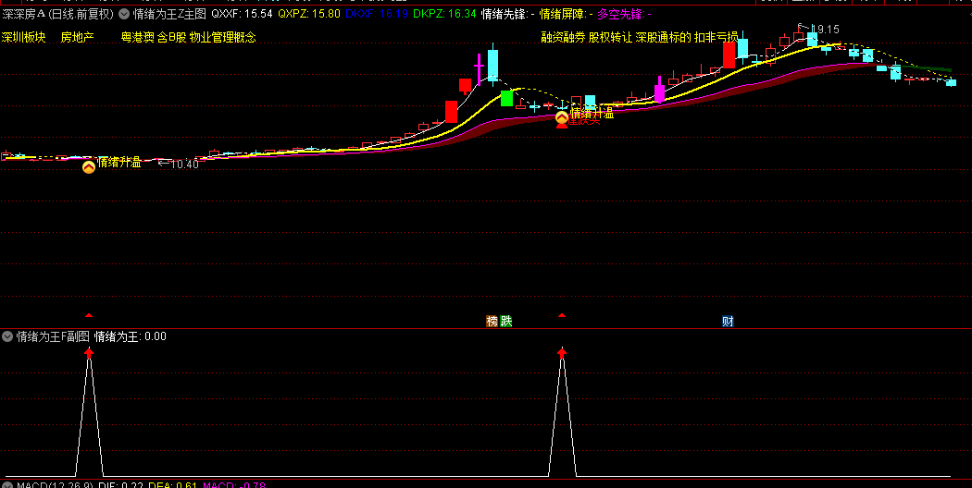This screenshot has height=488, width=972.
Task: Open the 股权转让 tag
Action: click(x=611, y=37)
